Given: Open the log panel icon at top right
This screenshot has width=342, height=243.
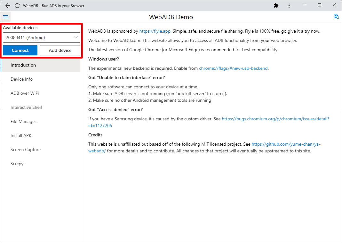Looking at the screenshot, I should [336, 17].
